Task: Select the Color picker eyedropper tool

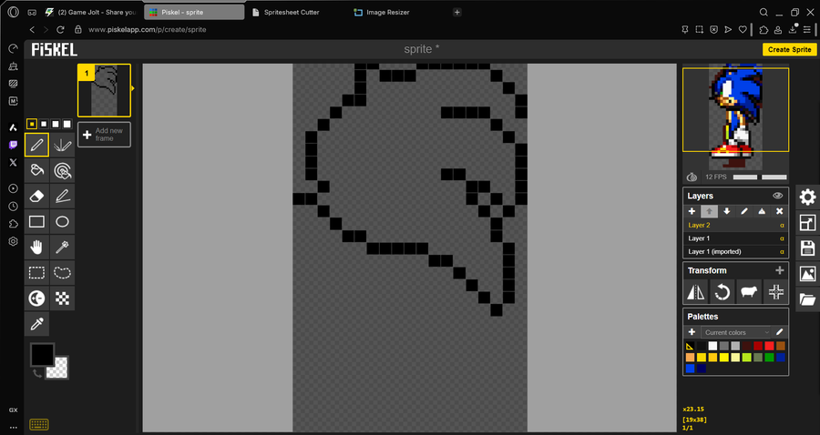Action: click(x=36, y=324)
